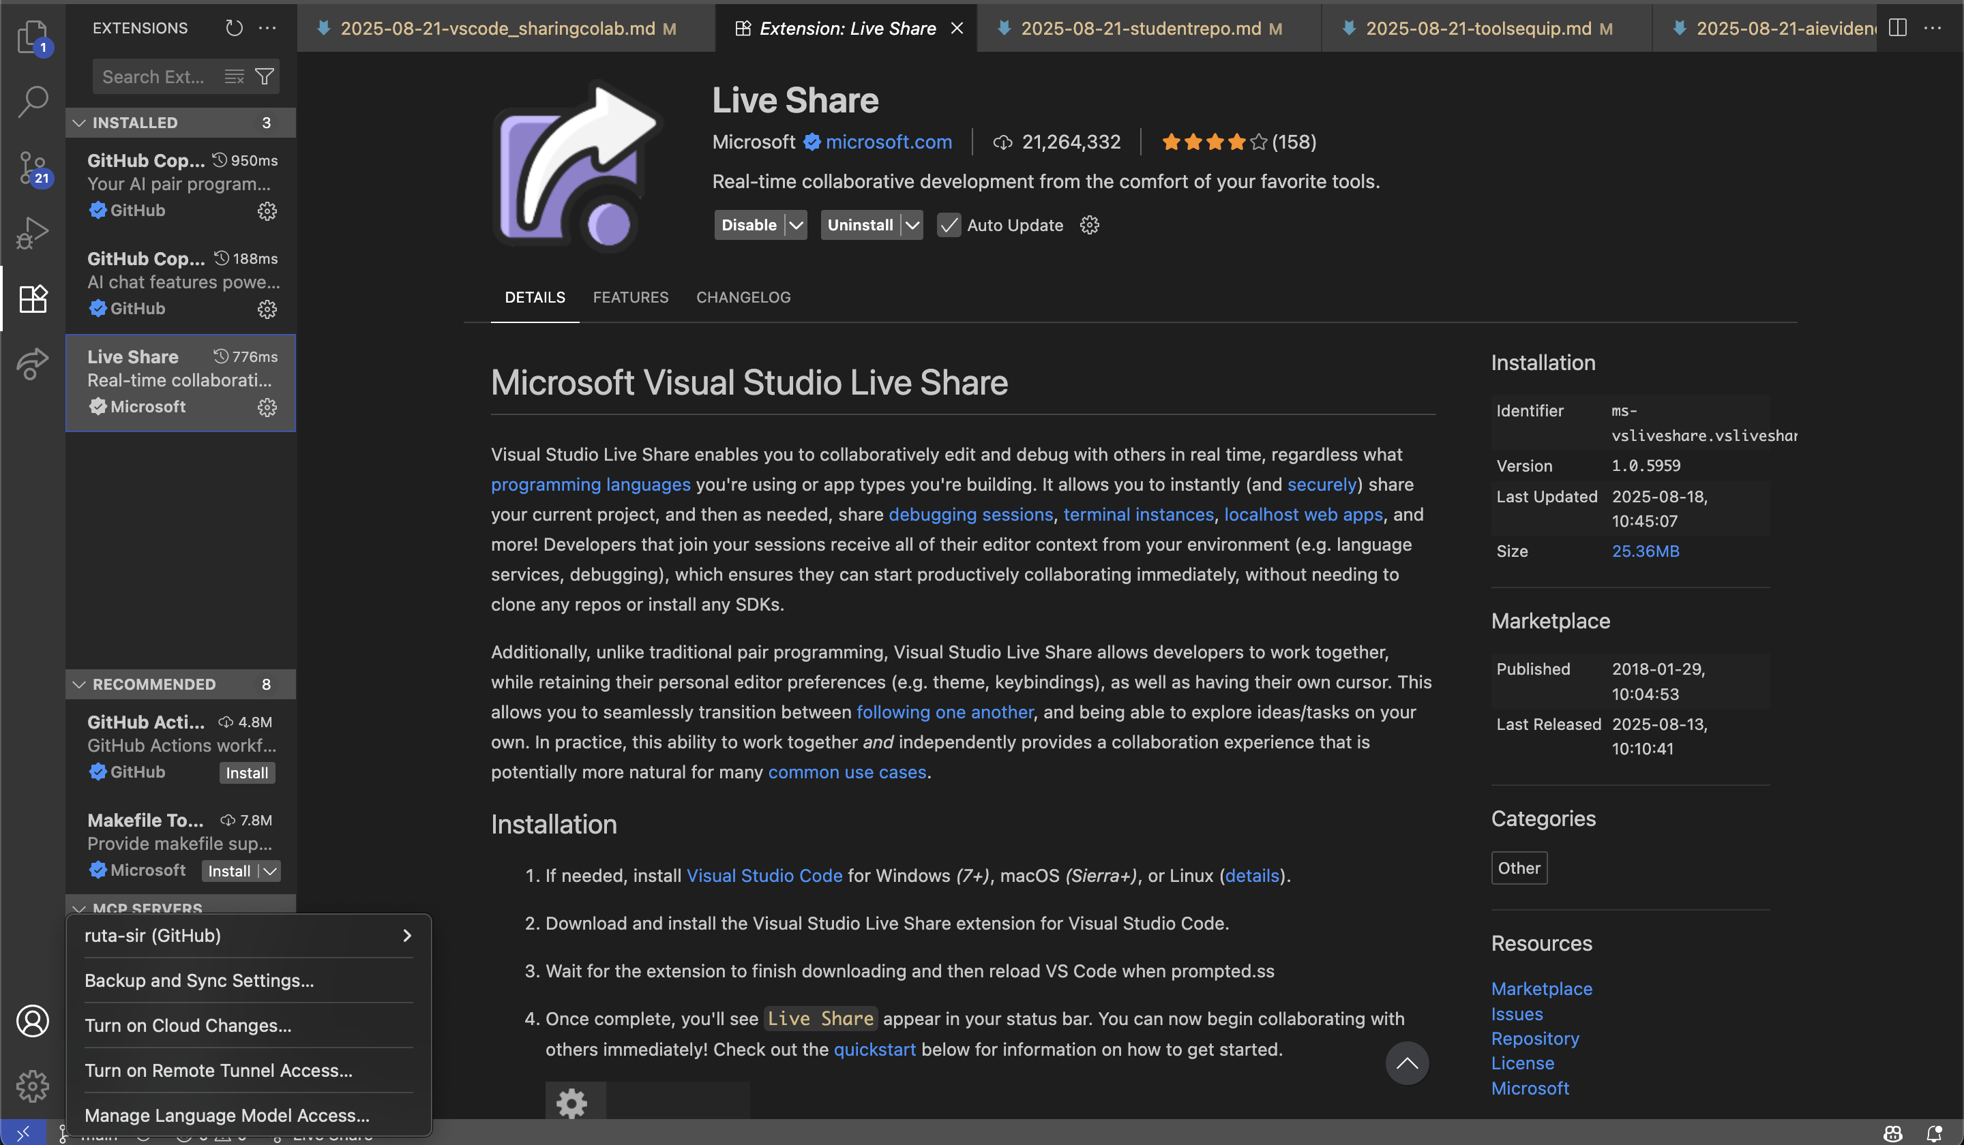The width and height of the screenshot is (1964, 1145).
Task: Toggle the Auto Update checkbox
Action: point(949,225)
